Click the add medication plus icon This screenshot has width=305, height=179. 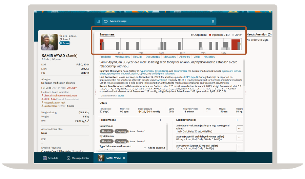237,120
